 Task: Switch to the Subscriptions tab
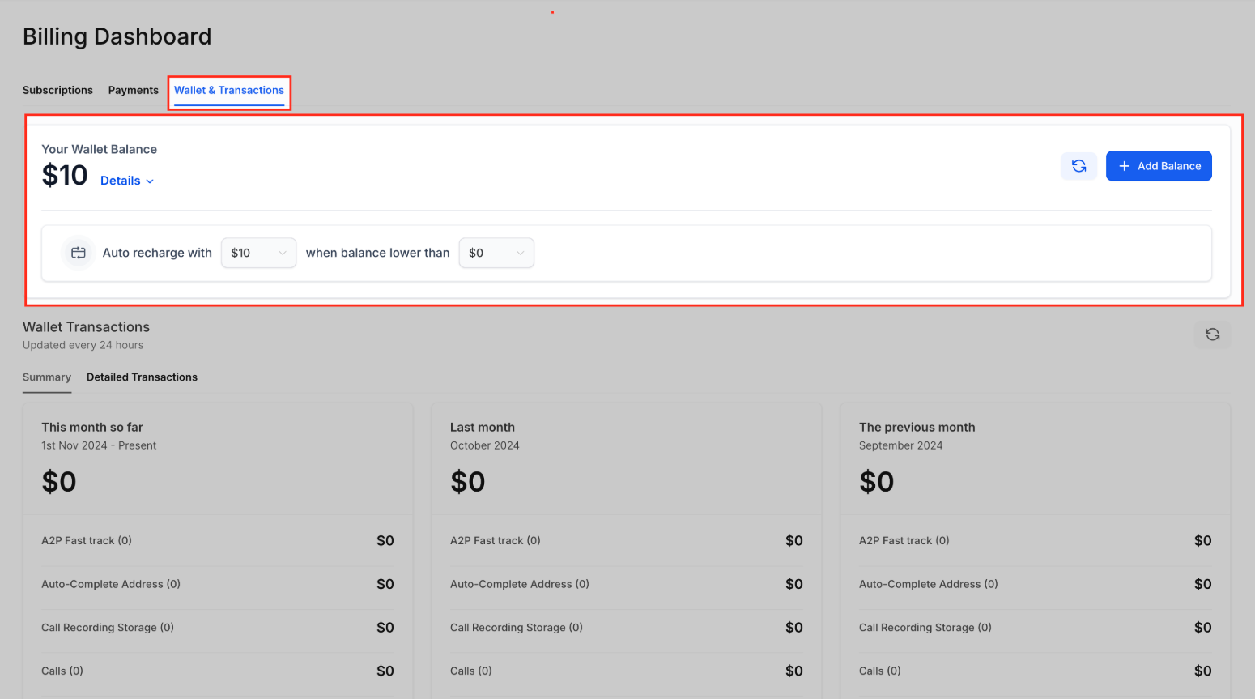57,90
